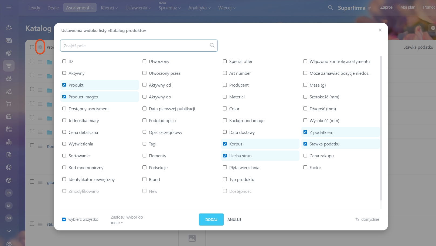This screenshot has height=246, width=436.
Task: Click the DODAJ button
Action: [211, 219]
